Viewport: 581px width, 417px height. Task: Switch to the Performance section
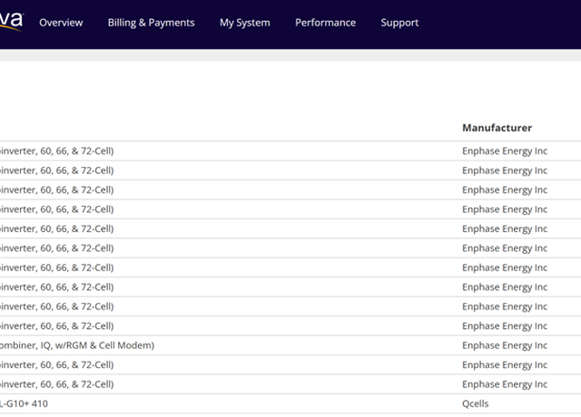click(325, 23)
